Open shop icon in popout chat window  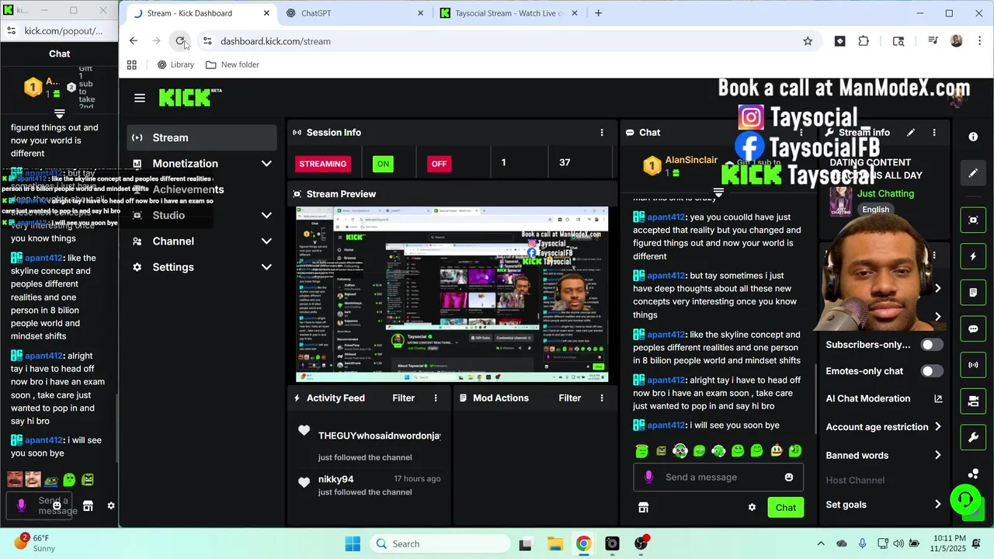tap(88, 505)
